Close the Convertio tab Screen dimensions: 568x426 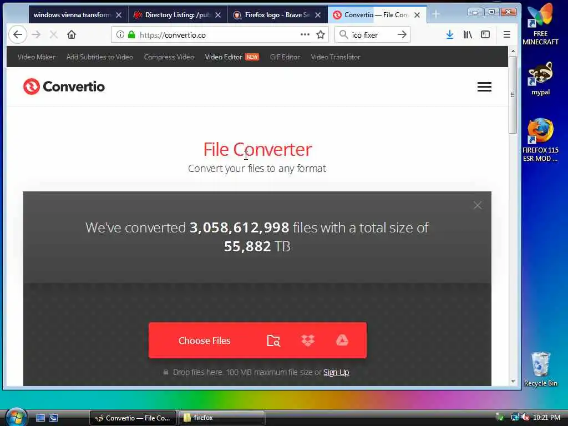pos(417,15)
